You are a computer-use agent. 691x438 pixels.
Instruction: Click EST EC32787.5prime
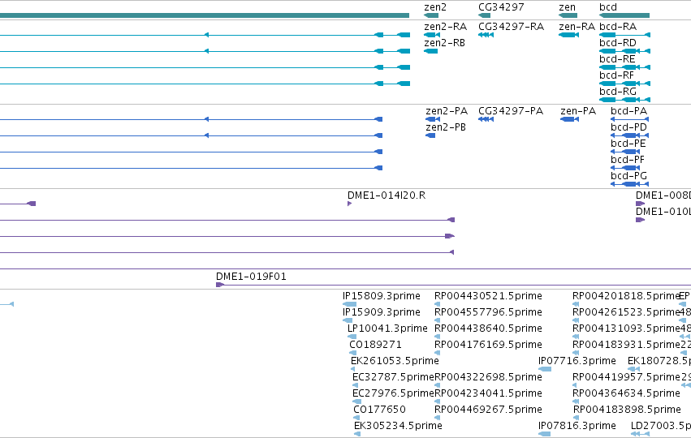coord(394,378)
